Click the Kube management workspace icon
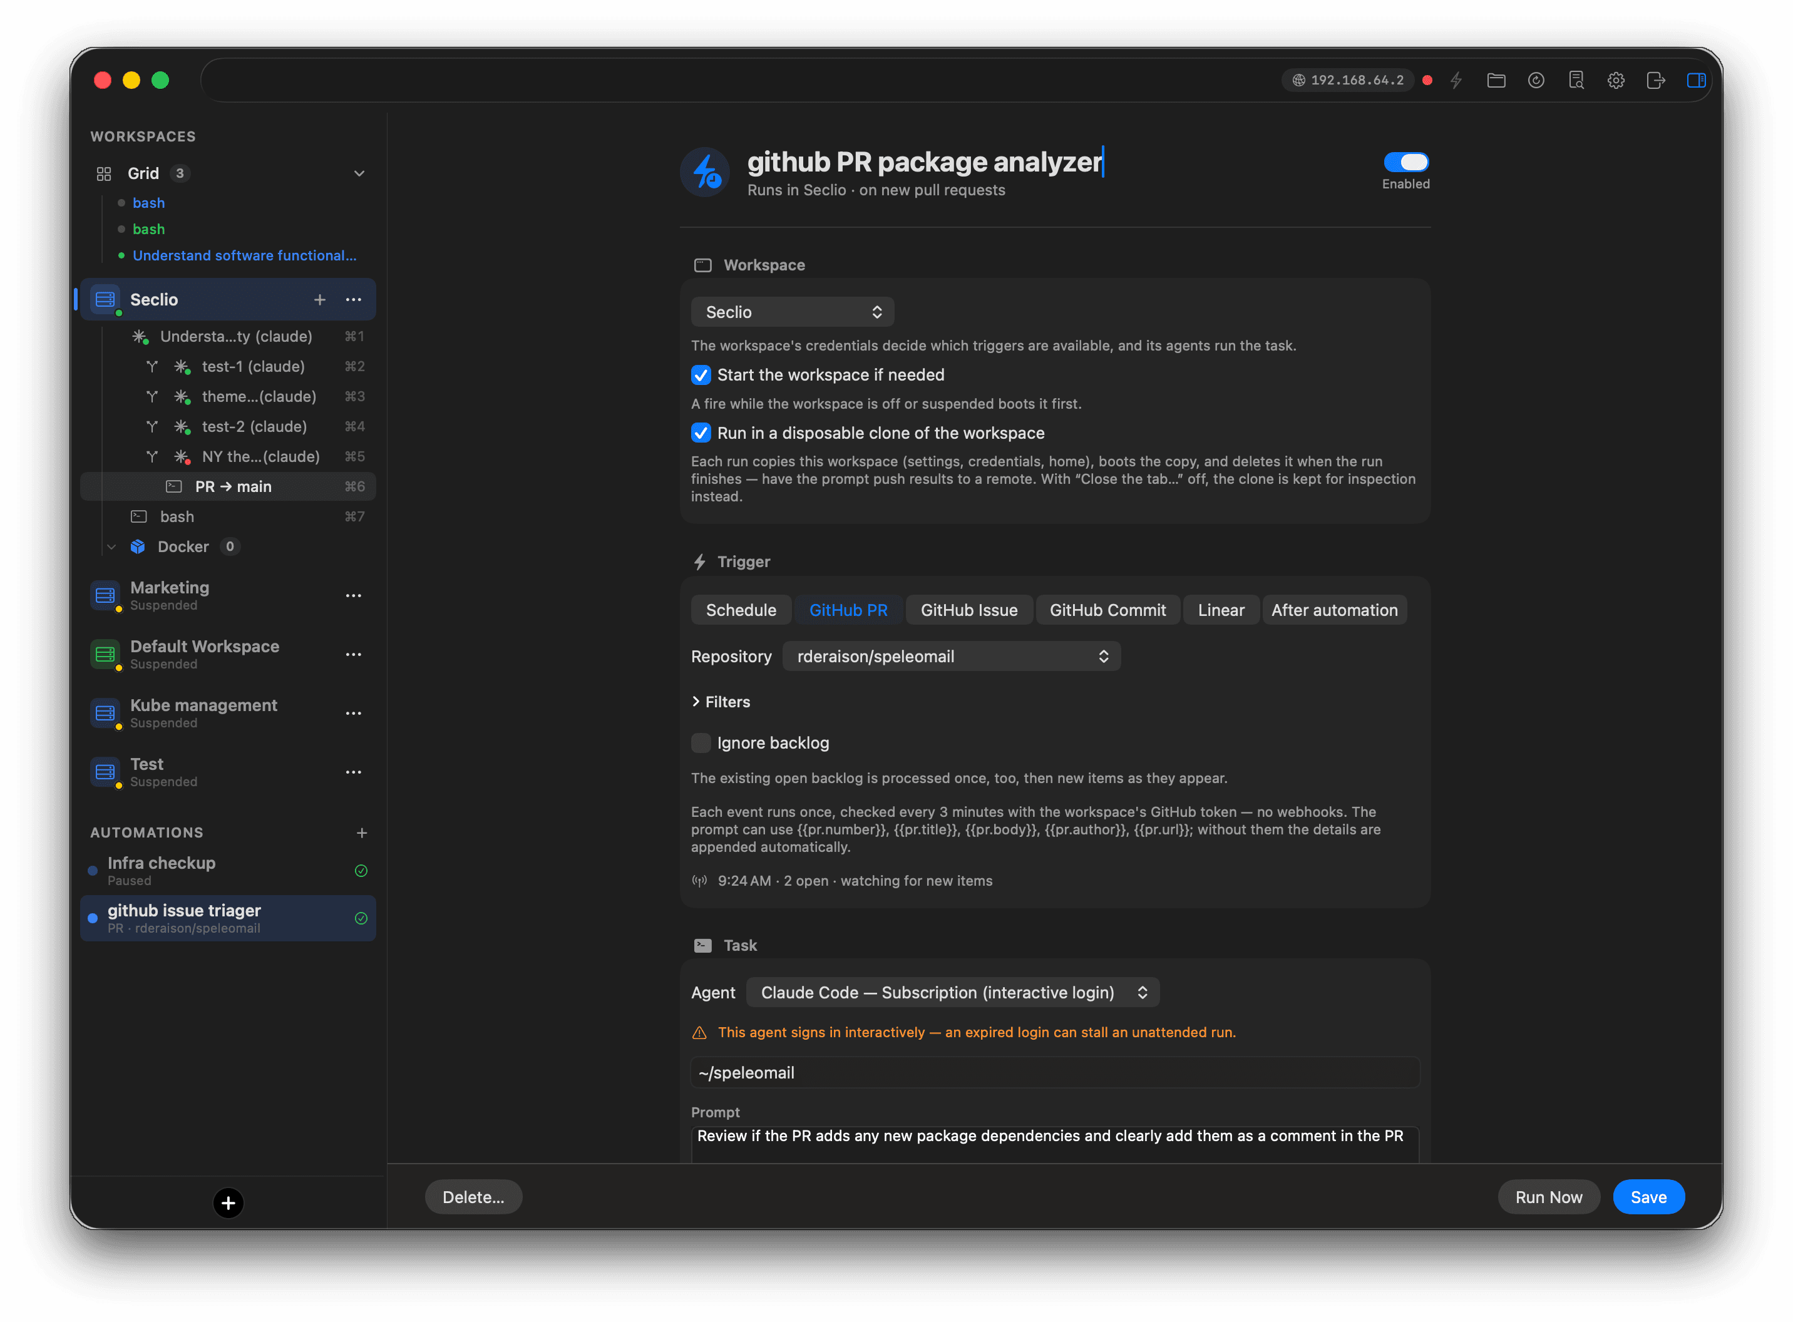 click(x=105, y=714)
